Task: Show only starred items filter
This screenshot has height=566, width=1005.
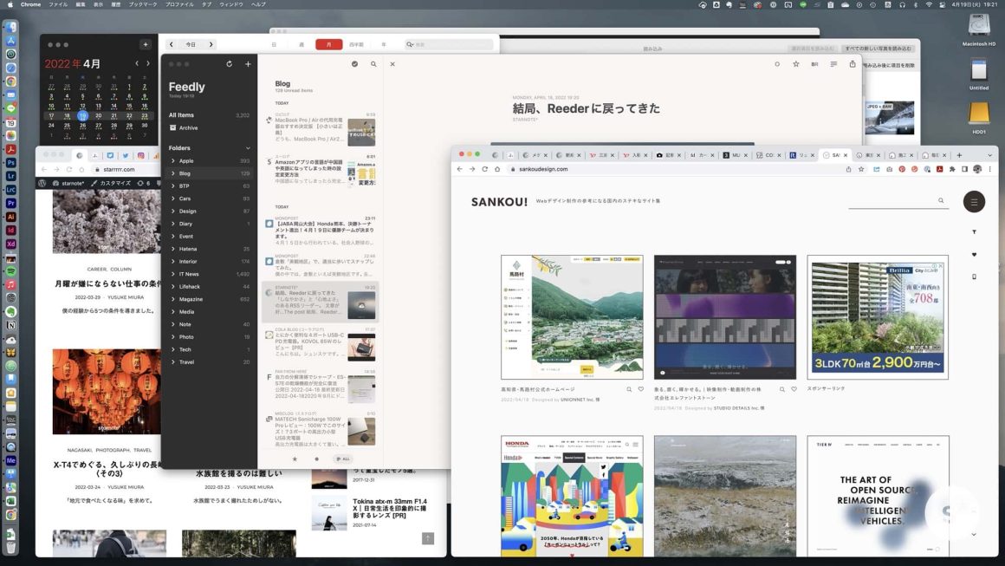Action: coord(295,459)
